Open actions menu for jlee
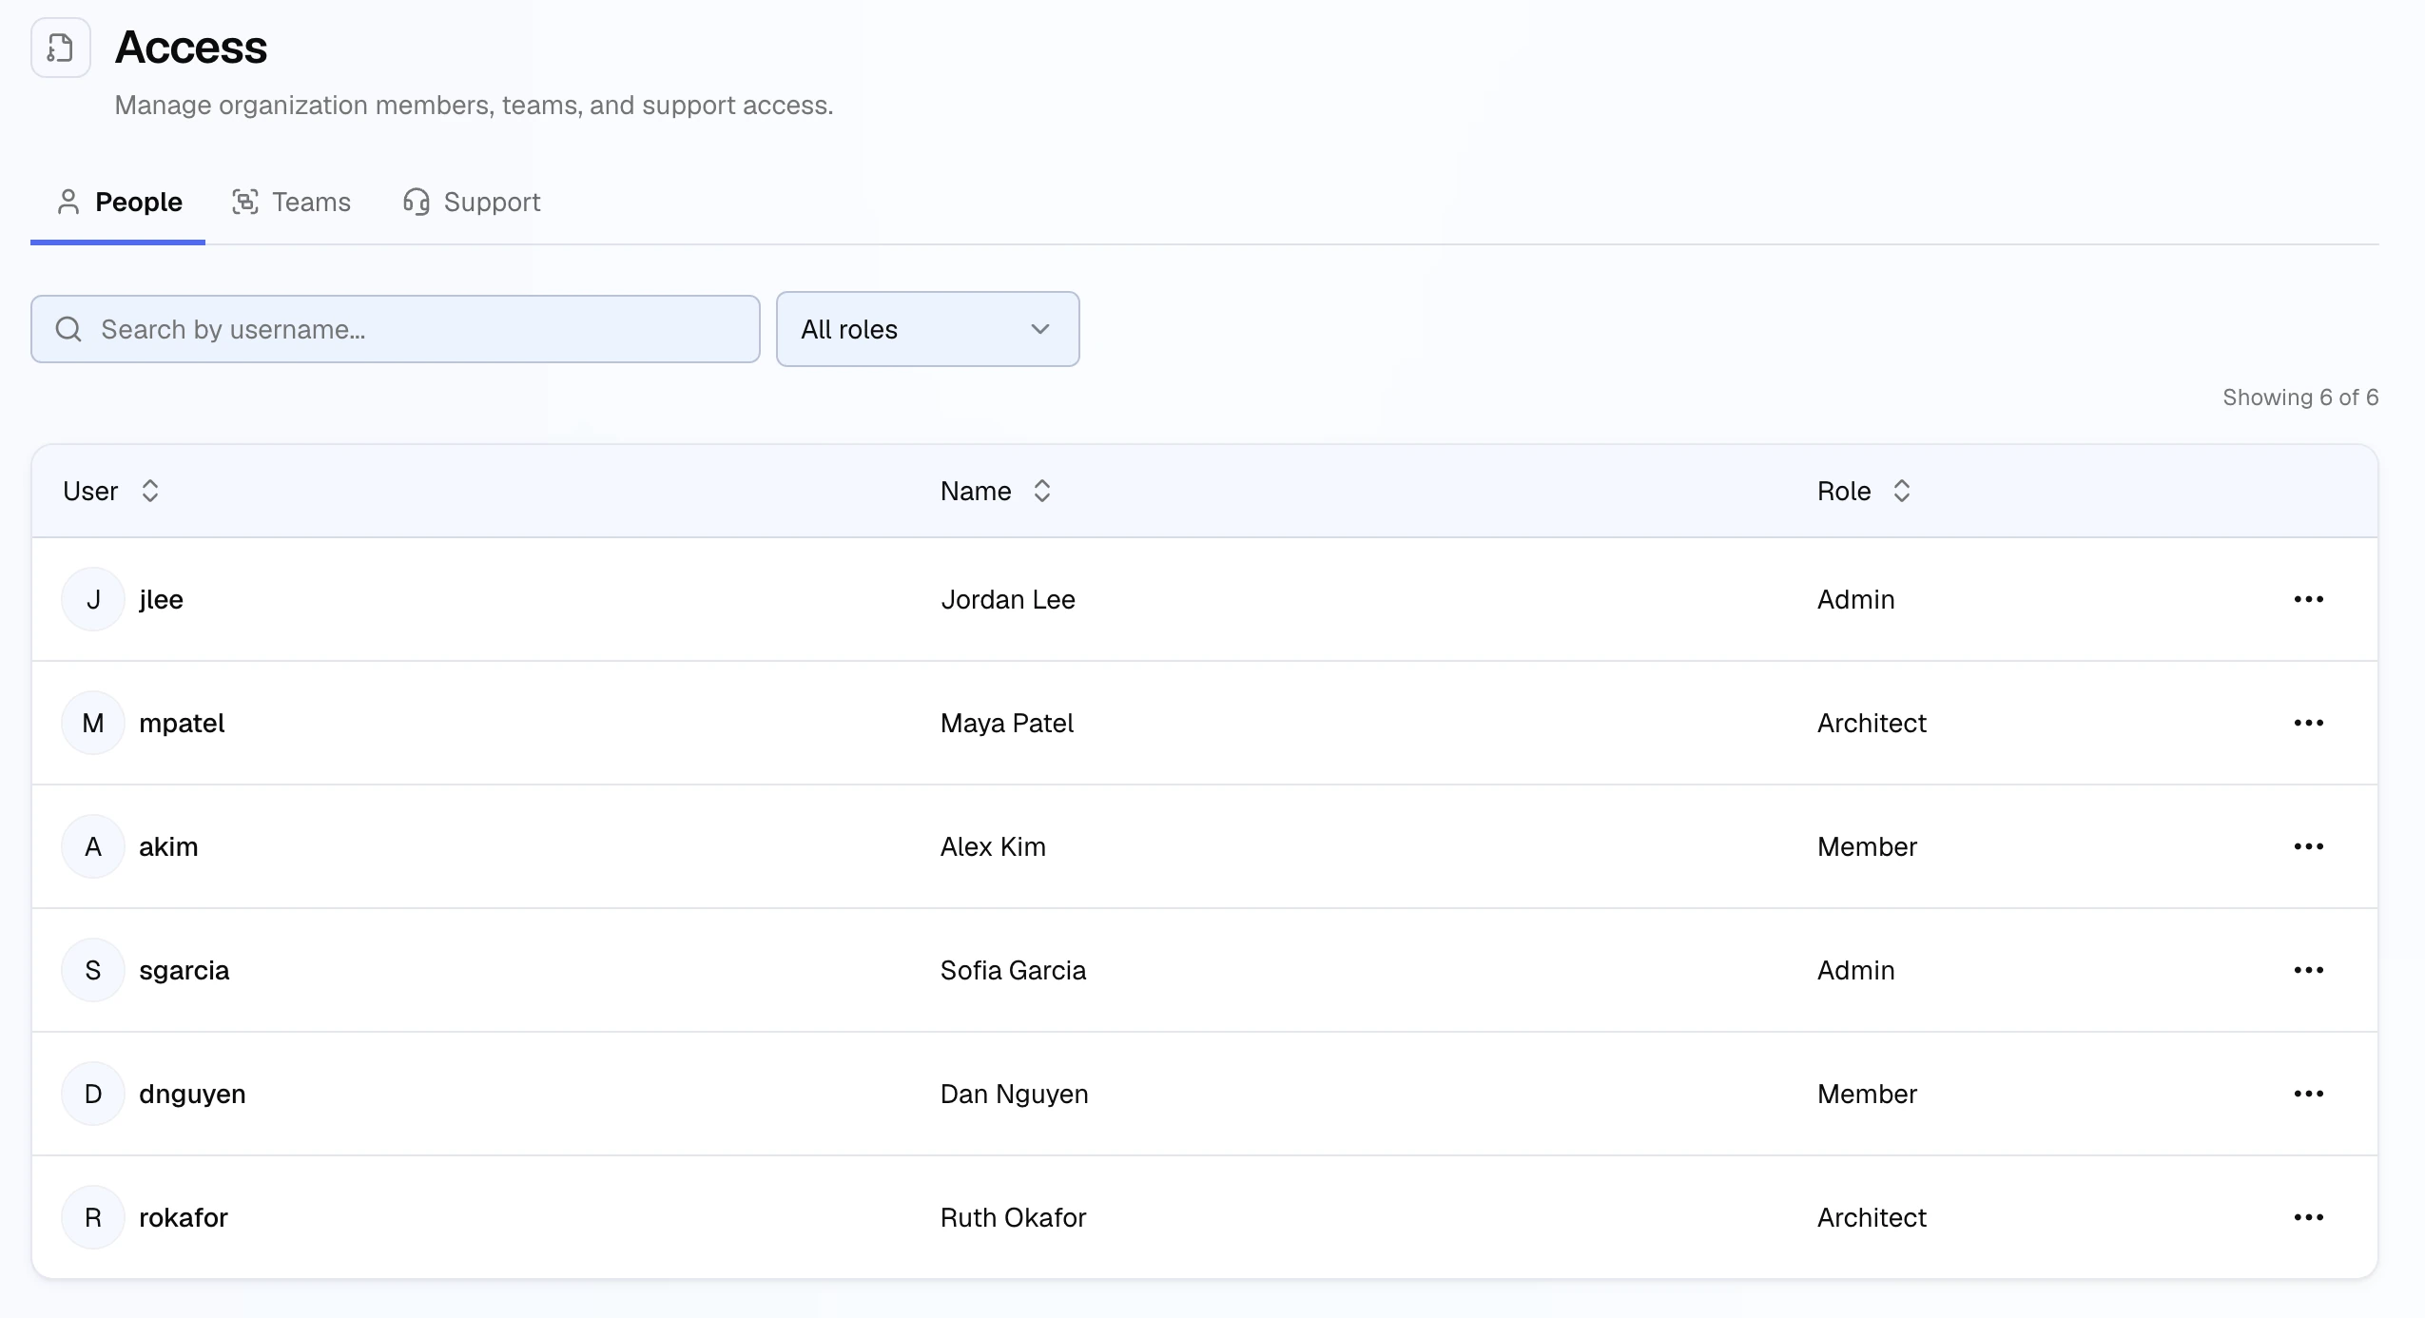Image resolution: width=2425 pixels, height=1318 pixels. click(2308, 599)
